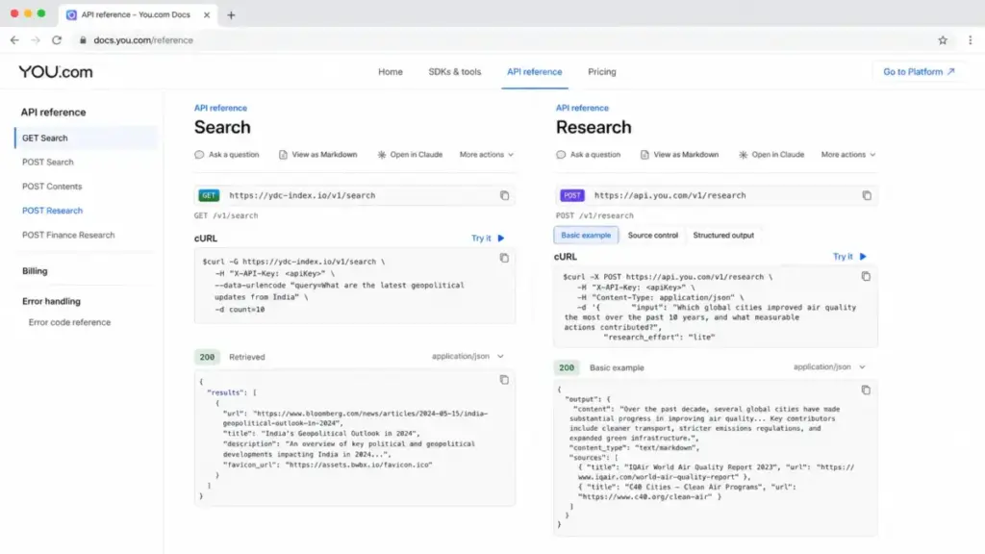Click Try it play button for Research
The height and width of the screenshot is (554, 985).
[x=849, y=256]
